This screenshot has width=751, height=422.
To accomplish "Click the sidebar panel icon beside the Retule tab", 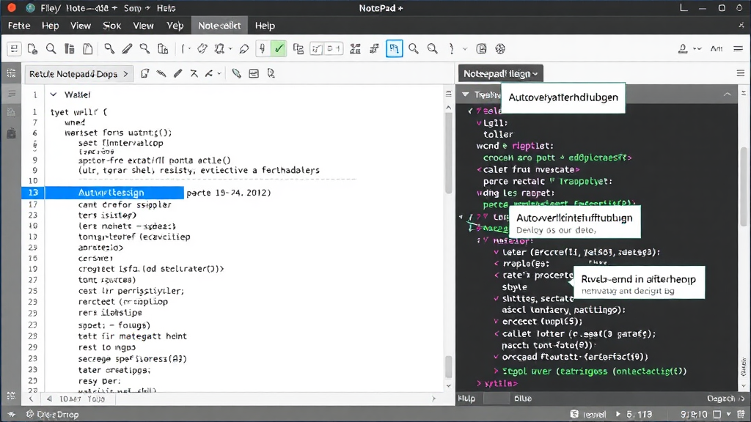I will [11, 74].
